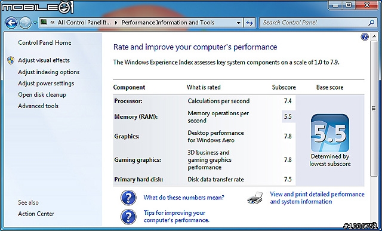
Task: Click the Subscore column header
Action: [x=284, y=87]
